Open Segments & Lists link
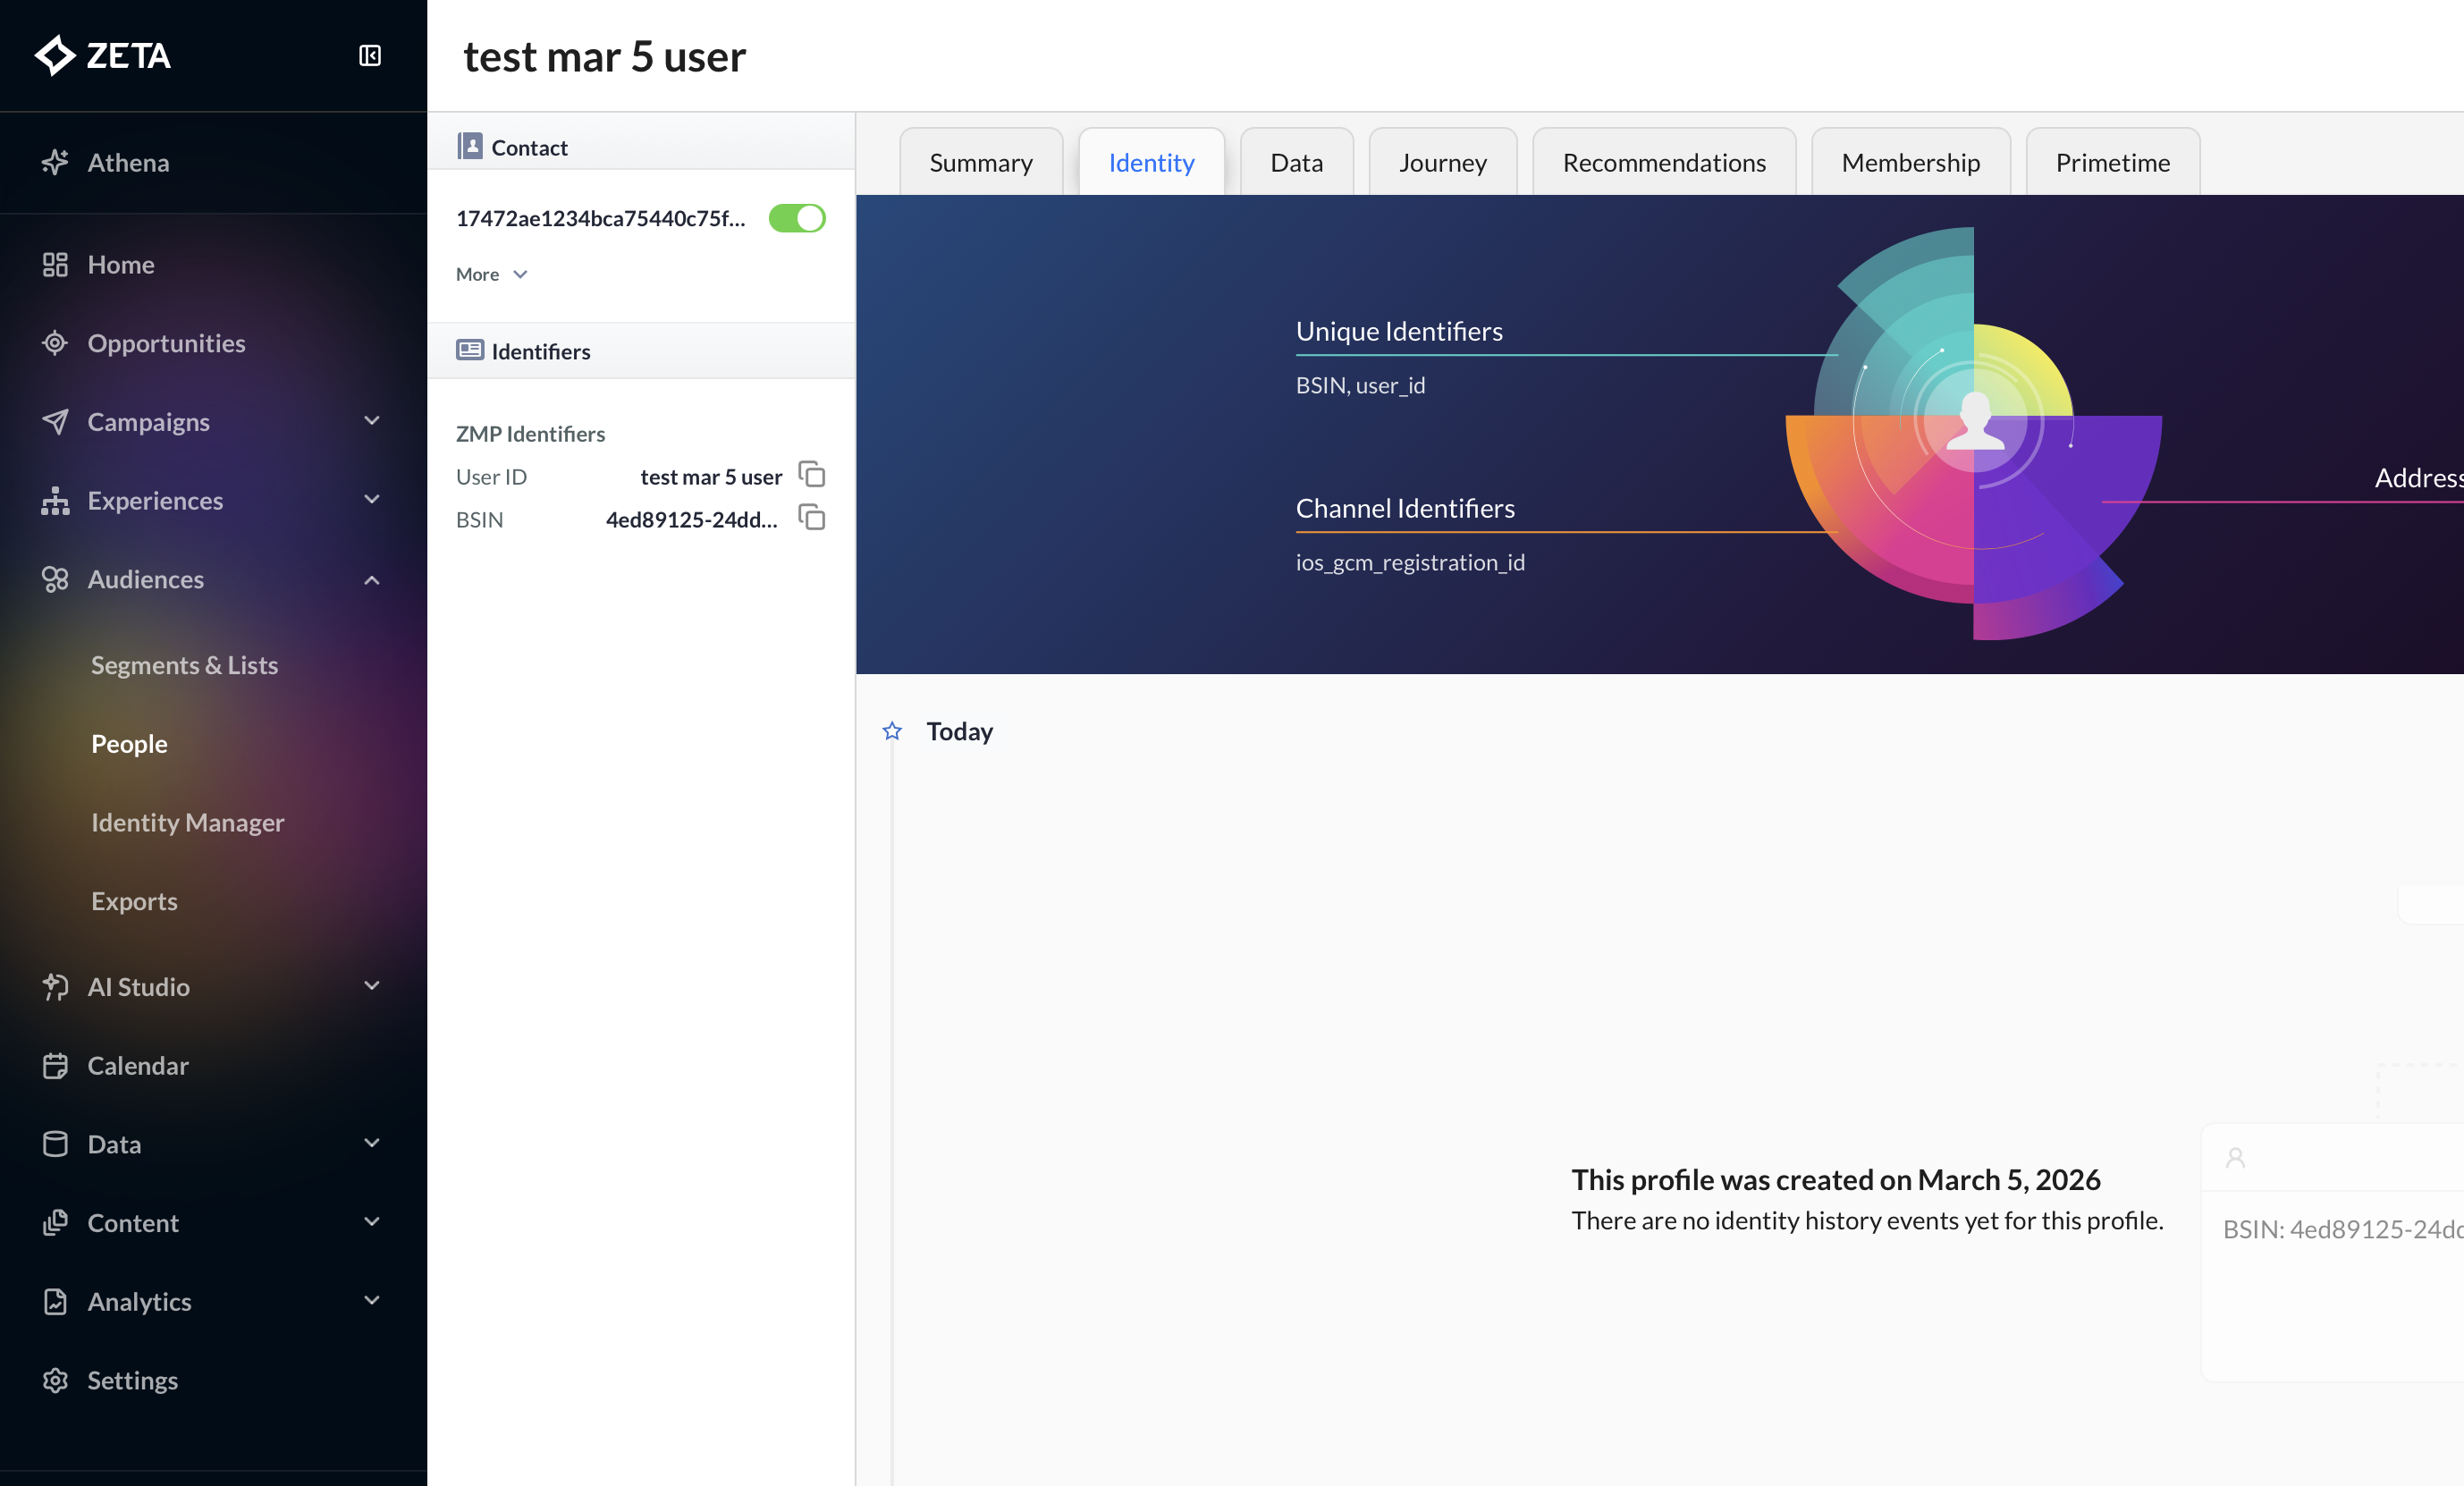 pos(184,665)
